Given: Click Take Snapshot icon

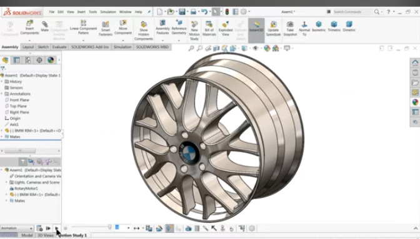Looking at the screenshot, I should pos(290,29).
